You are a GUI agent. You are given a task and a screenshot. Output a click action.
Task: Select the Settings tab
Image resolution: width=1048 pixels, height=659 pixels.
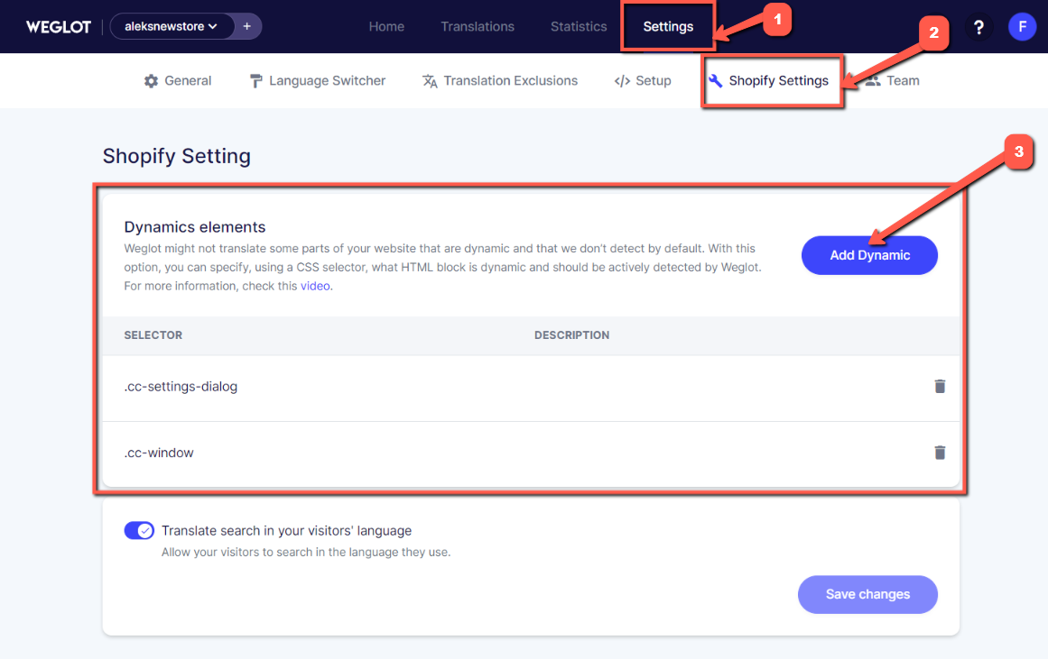click(x=668, y=27)
